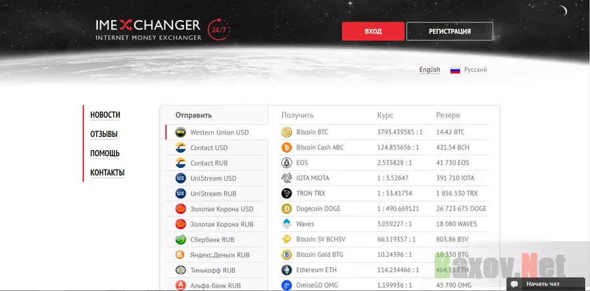Image resolution: width=590 pixels, height=291 pixels.
Task: Click the OmiseGO OMG icon
Action: (286, 285)
